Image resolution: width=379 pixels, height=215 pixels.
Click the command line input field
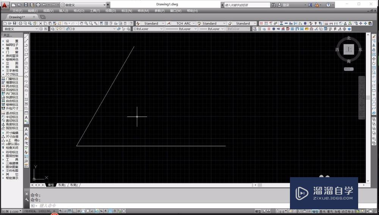pos(160,206)
